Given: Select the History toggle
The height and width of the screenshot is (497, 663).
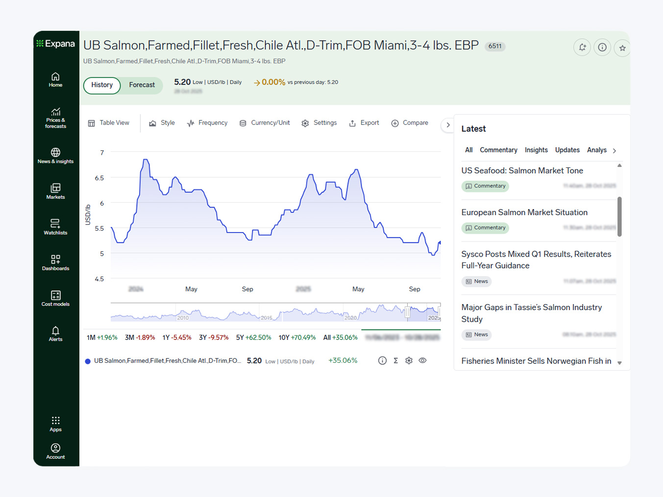Looking at the screenshot, I should pos(102,85).
